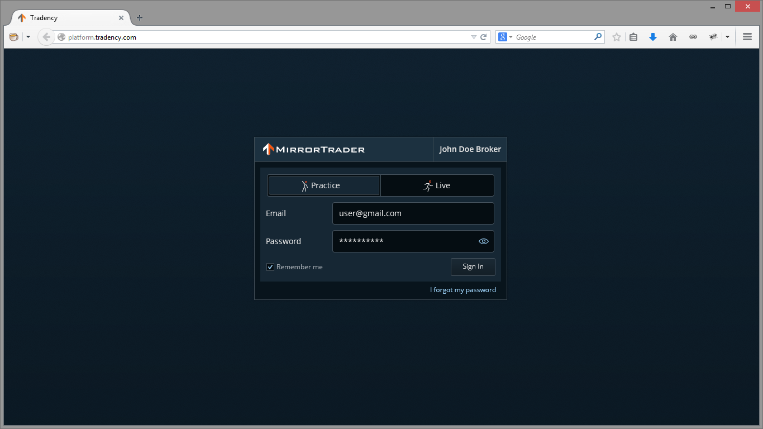Click the John Doe Broker label
763x429 pixels.
coord(470,149)
